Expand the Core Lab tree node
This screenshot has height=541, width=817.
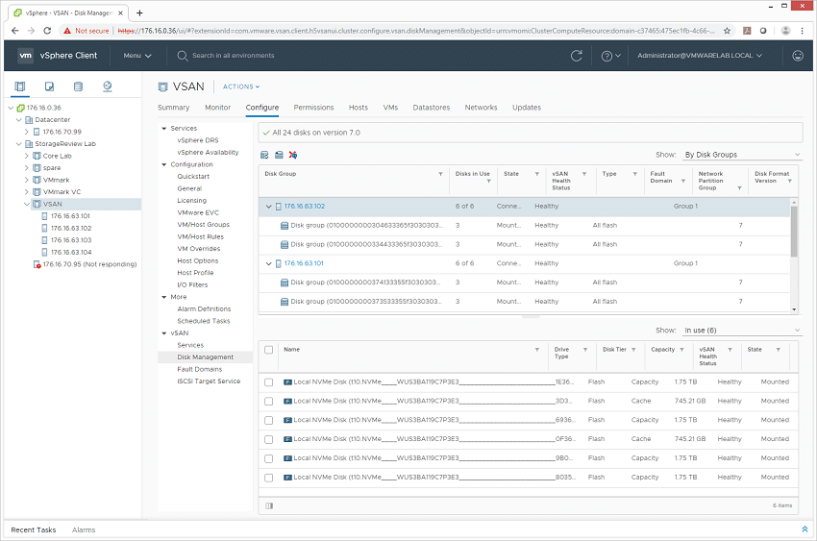pyautogui.click(x=27, y=156)
